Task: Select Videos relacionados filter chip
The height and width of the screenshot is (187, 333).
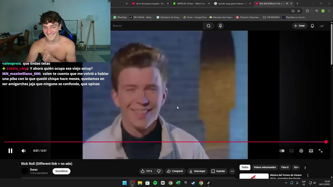Action: coord(265,167)
